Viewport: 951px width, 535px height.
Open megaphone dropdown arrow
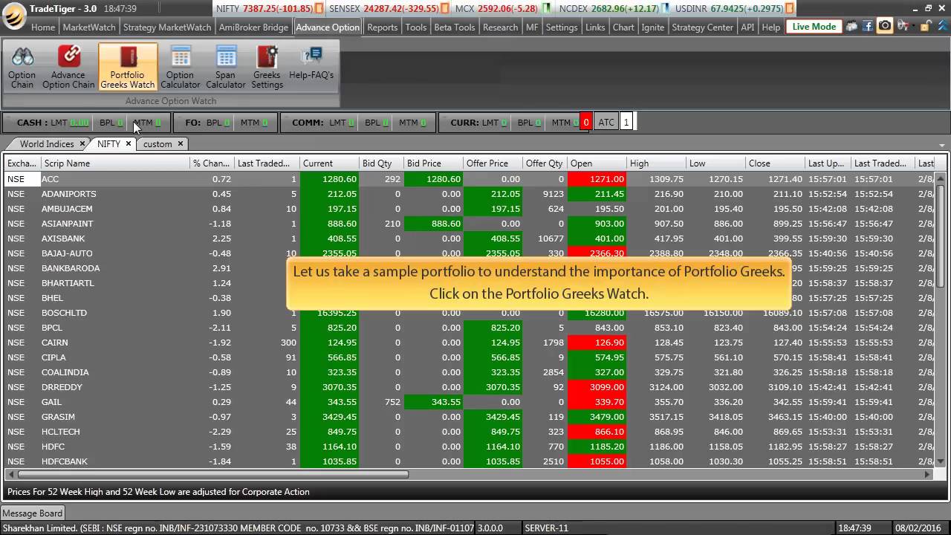tap(915, 26)
